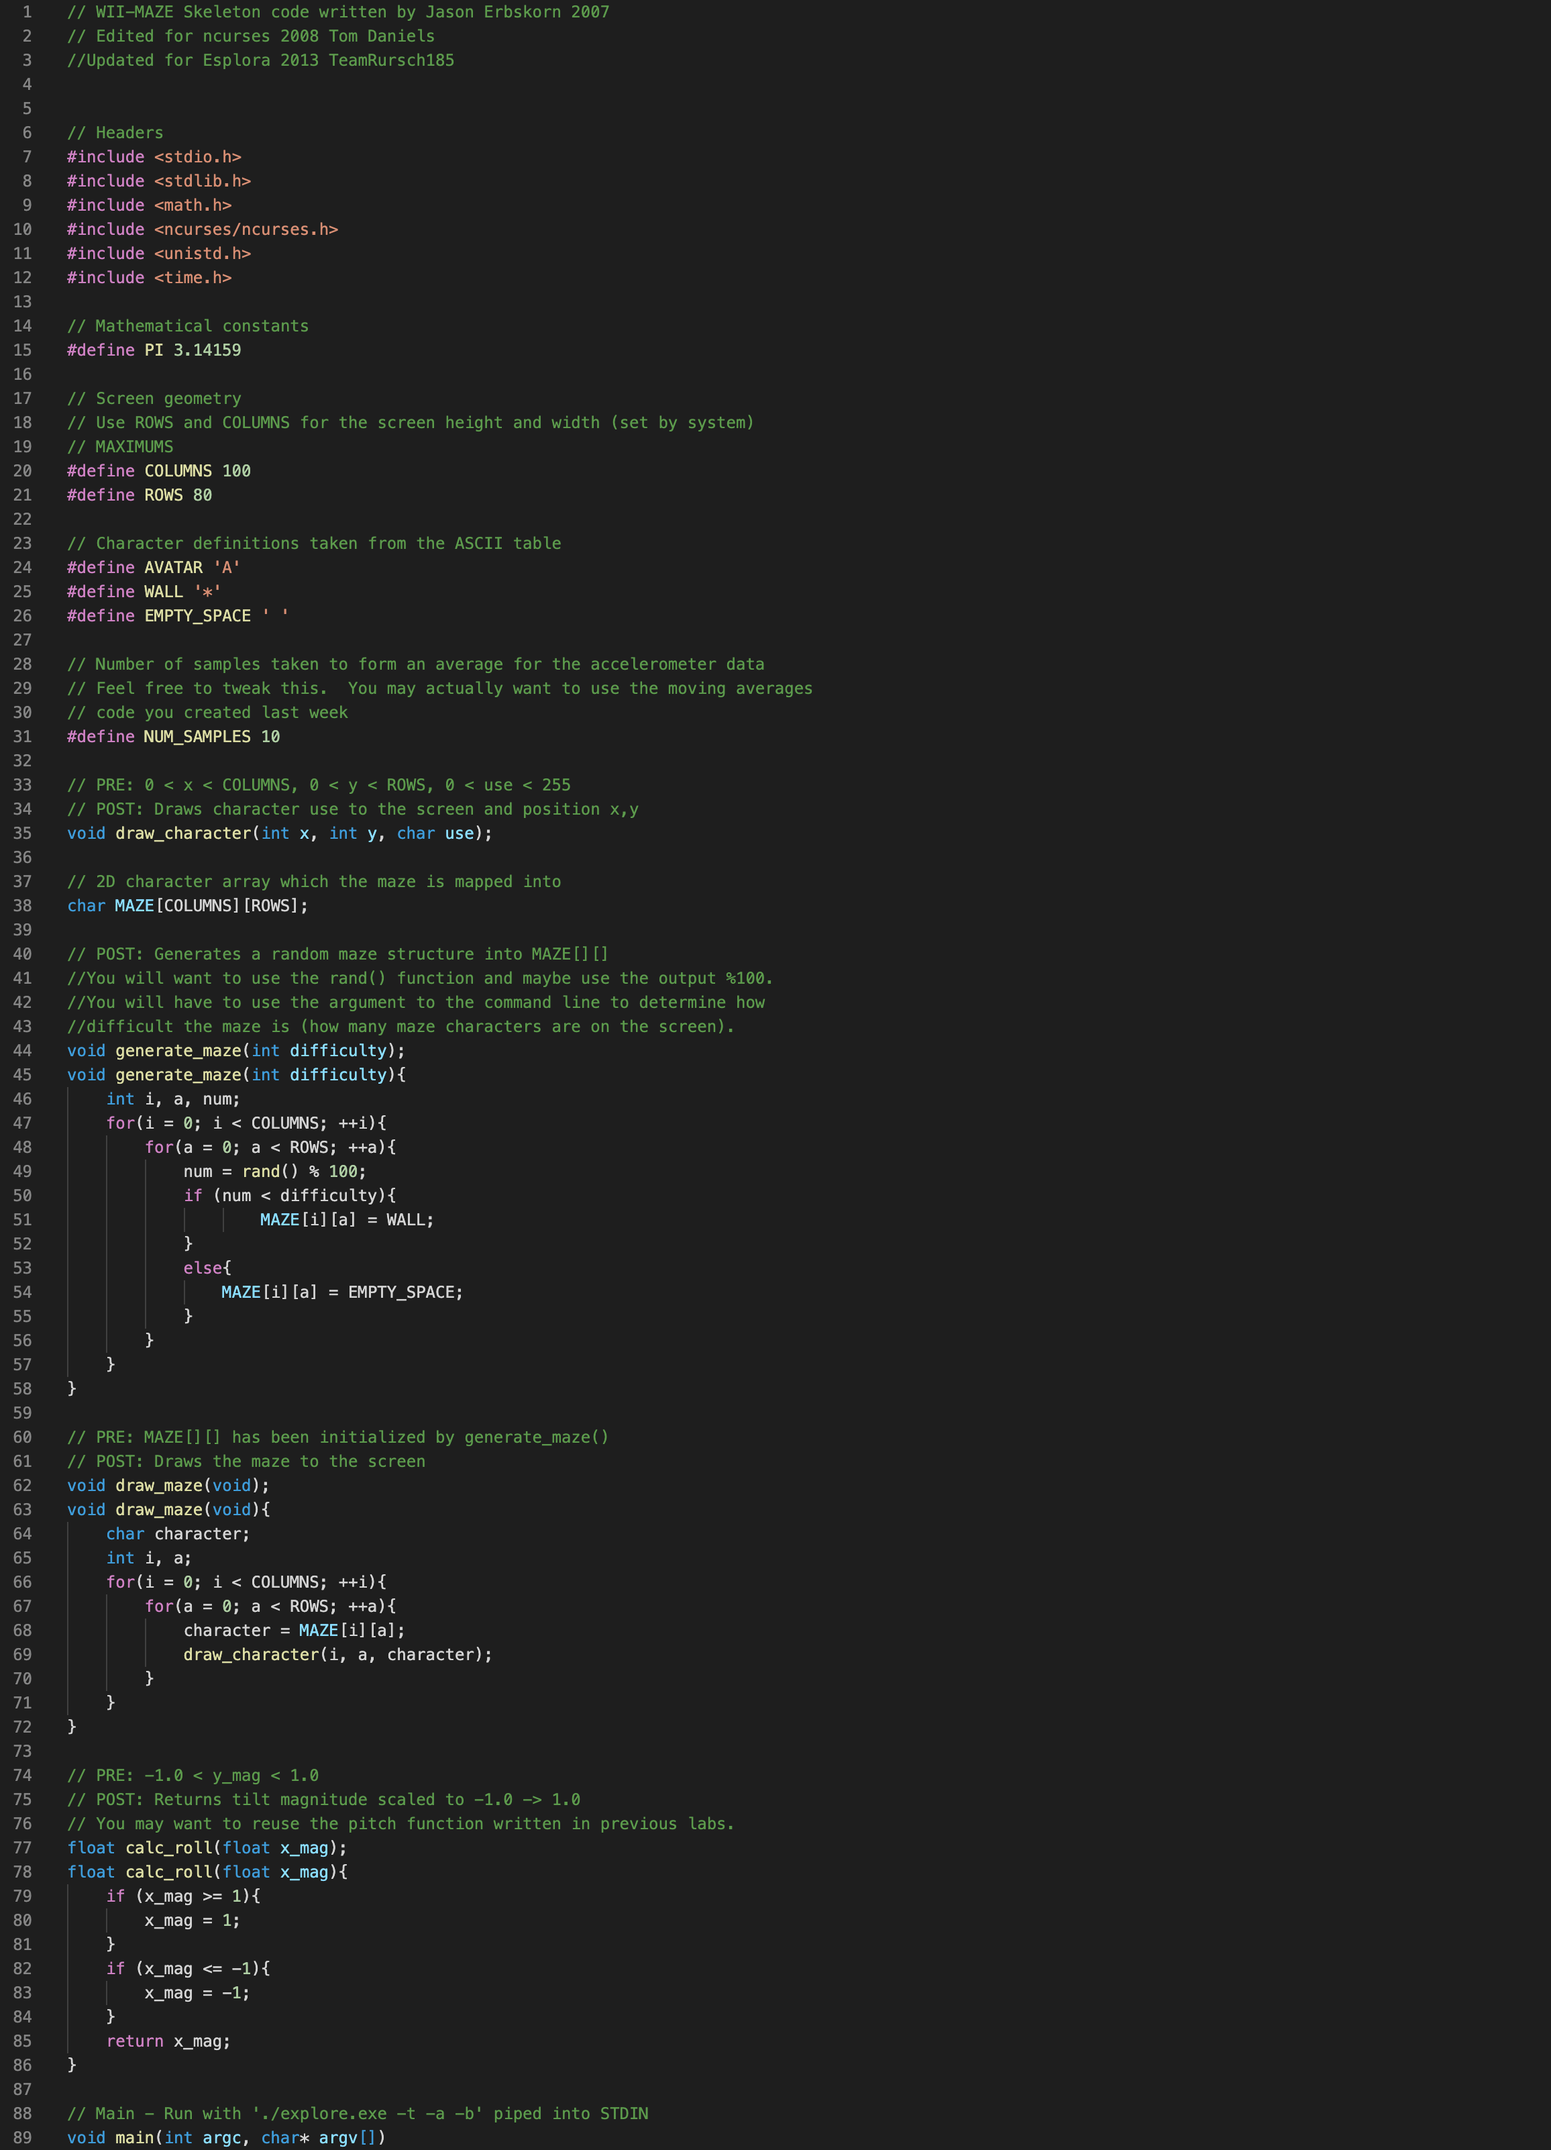Click the '#define COLUMNS 100' line
This screenshot has height=2150, width=1551.
[159, 471]
